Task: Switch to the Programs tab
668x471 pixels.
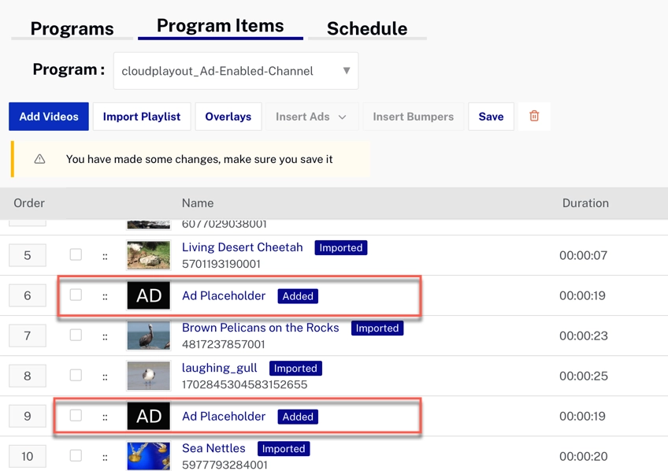Action: tap(72, 28)
